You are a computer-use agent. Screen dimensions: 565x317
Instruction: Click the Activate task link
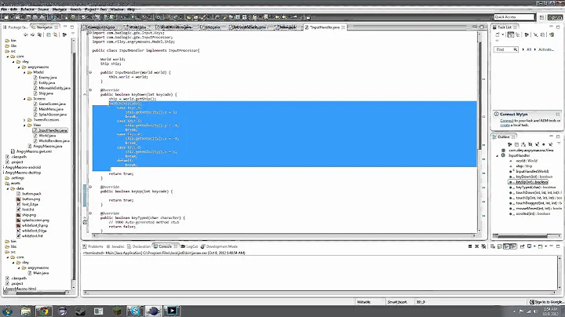546,49
